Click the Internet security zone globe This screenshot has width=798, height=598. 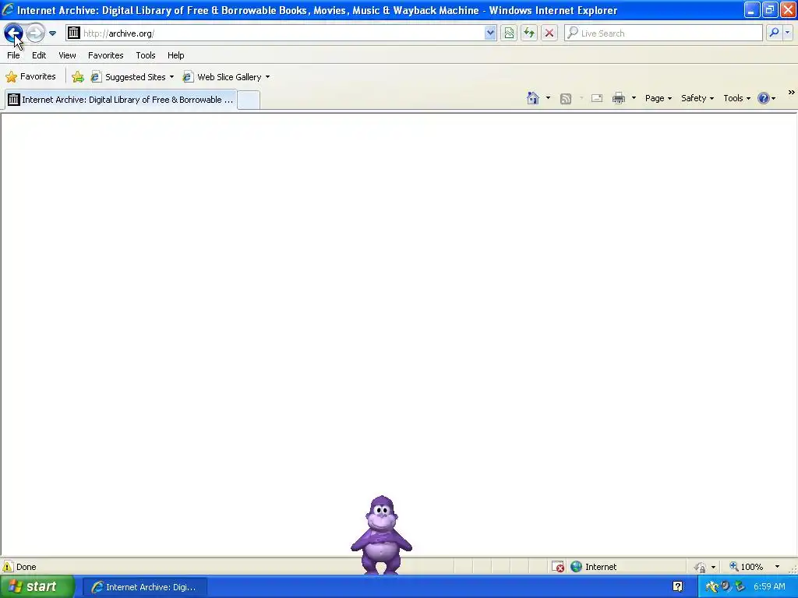coord(576,567)
